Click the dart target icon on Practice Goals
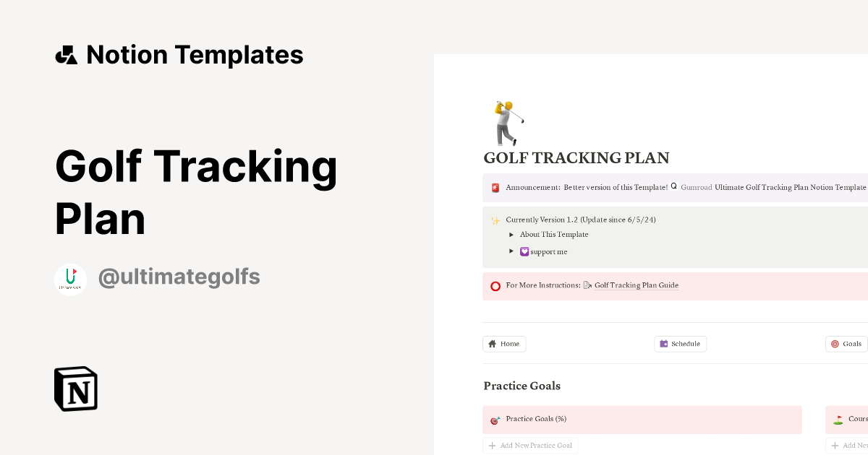 coord(495,419)
